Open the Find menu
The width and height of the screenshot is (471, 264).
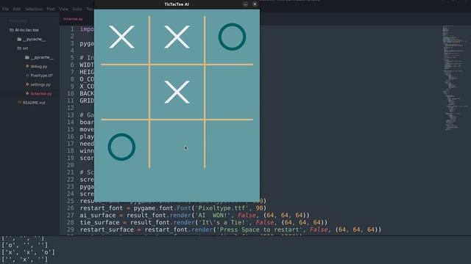[x=51, y=9]
